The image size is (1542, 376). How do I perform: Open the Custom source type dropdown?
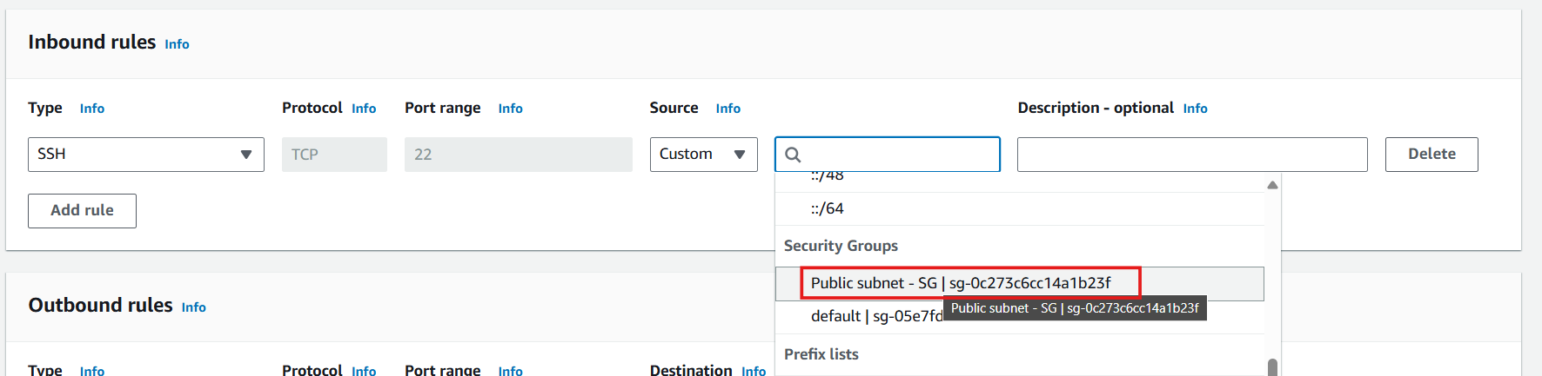(x=703, y=155)
